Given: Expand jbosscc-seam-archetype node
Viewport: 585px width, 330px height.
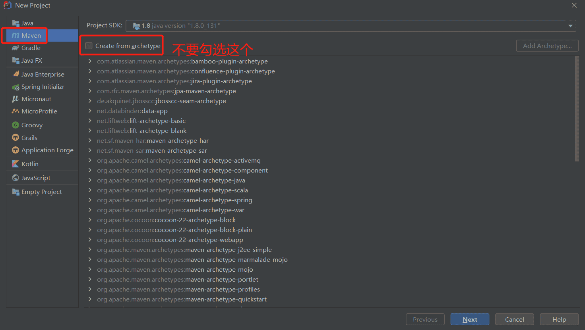Looking at the screenshot, I should (x=90, y=101).
